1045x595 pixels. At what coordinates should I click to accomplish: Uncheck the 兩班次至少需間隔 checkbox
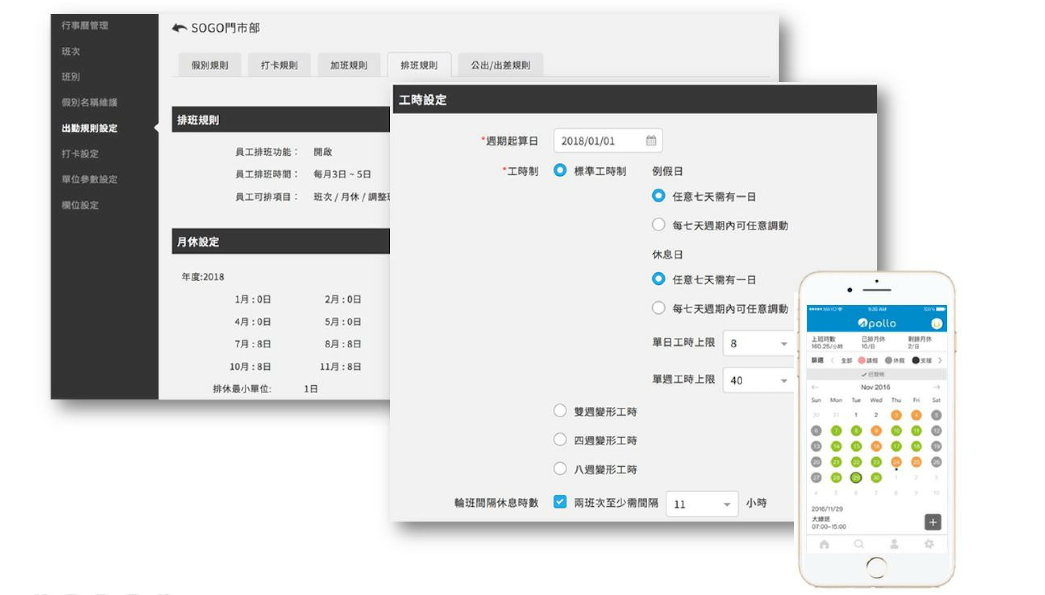[x=560, y=502]
